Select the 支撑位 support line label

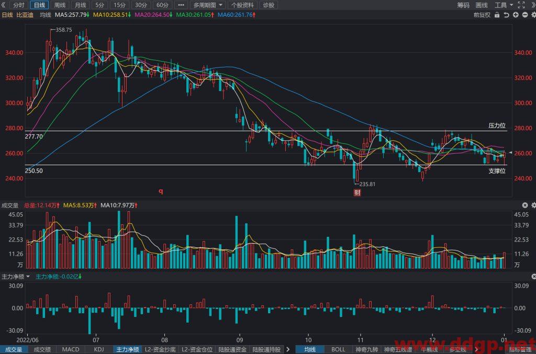coord(497,170)
